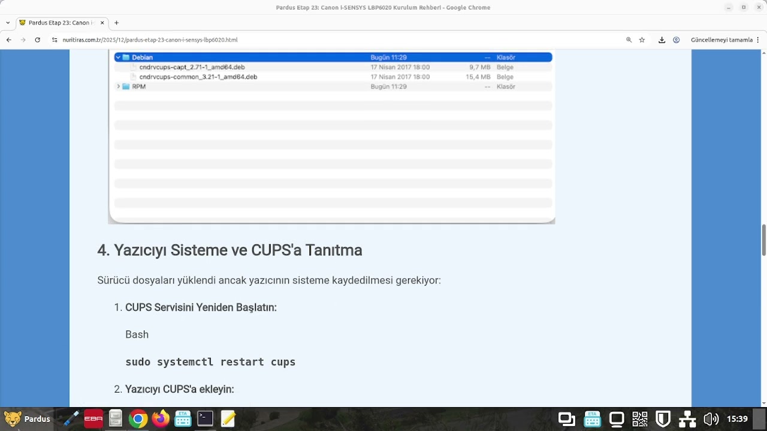This screenshot has height=431, width=767.
Task: Select cndrvcups-capt_2.71-1_amd64.deb file row
Action: 333,67
